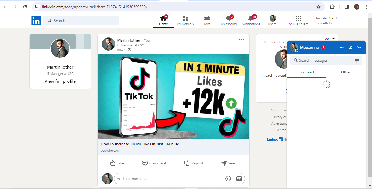Open message filter settings icon
Viewport: 372px width, 189px height.
(357, 61)
